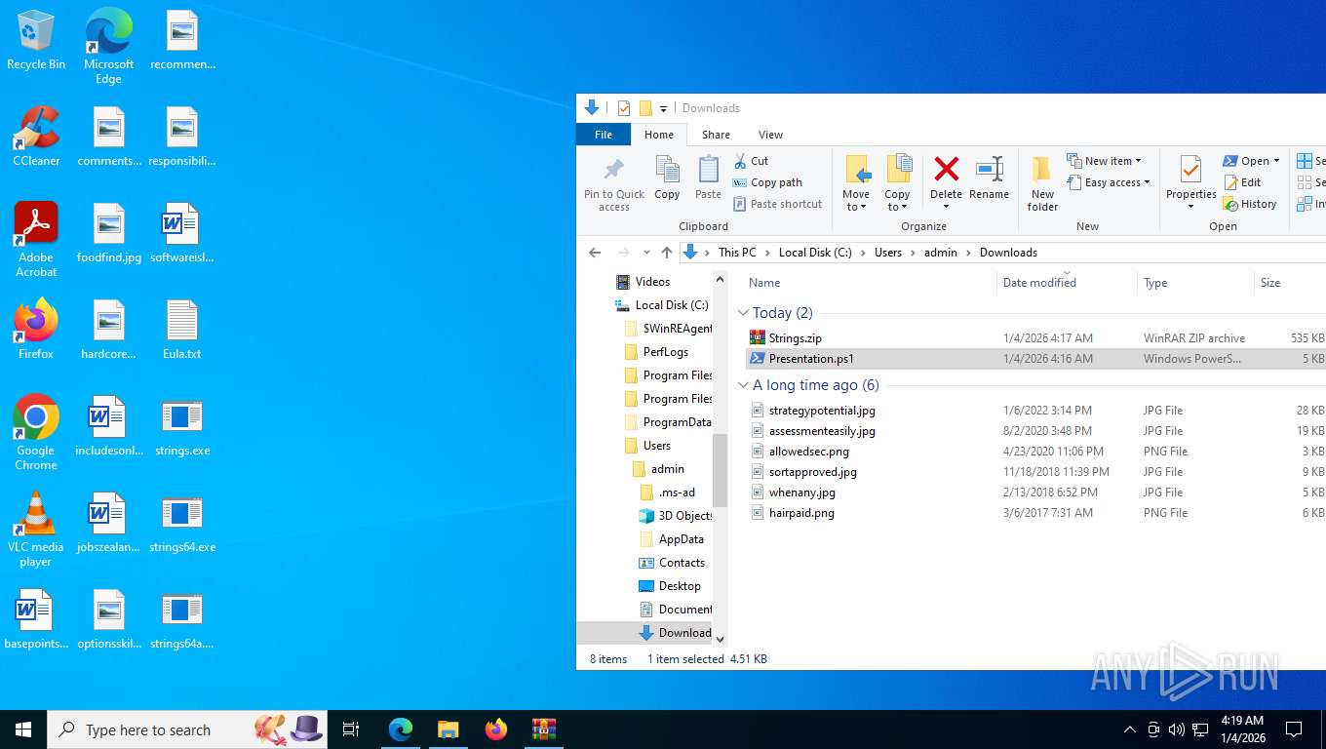
Task: Select the strategypotential.jpg file
Action: point(822,411)
